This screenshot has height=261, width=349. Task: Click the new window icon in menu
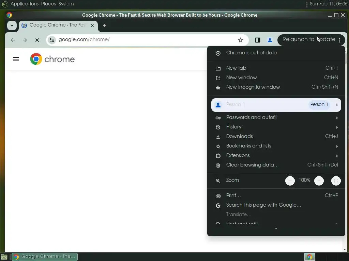tap(218, 78)
